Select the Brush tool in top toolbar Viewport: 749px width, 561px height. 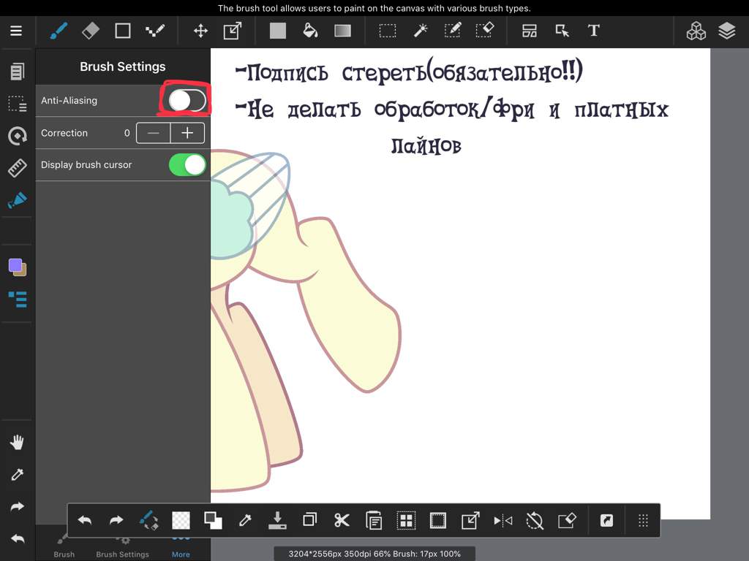point(59,31)
